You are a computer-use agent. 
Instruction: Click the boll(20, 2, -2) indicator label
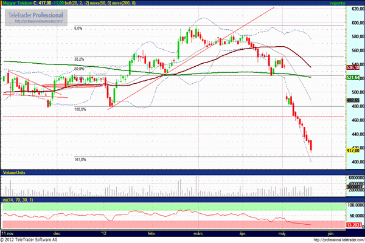77,3
